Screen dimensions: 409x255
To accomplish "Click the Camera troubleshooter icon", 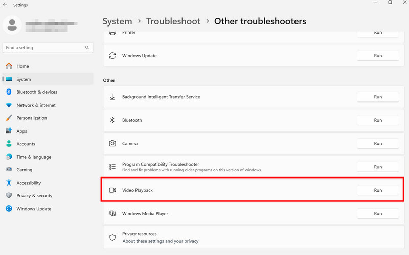I will pos(112,144).
